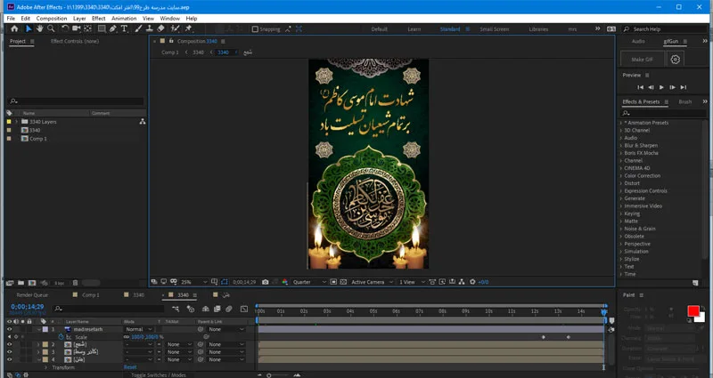Select the Puppet Pin tool
Screen dimensions: 713x378
click(188, 28)
